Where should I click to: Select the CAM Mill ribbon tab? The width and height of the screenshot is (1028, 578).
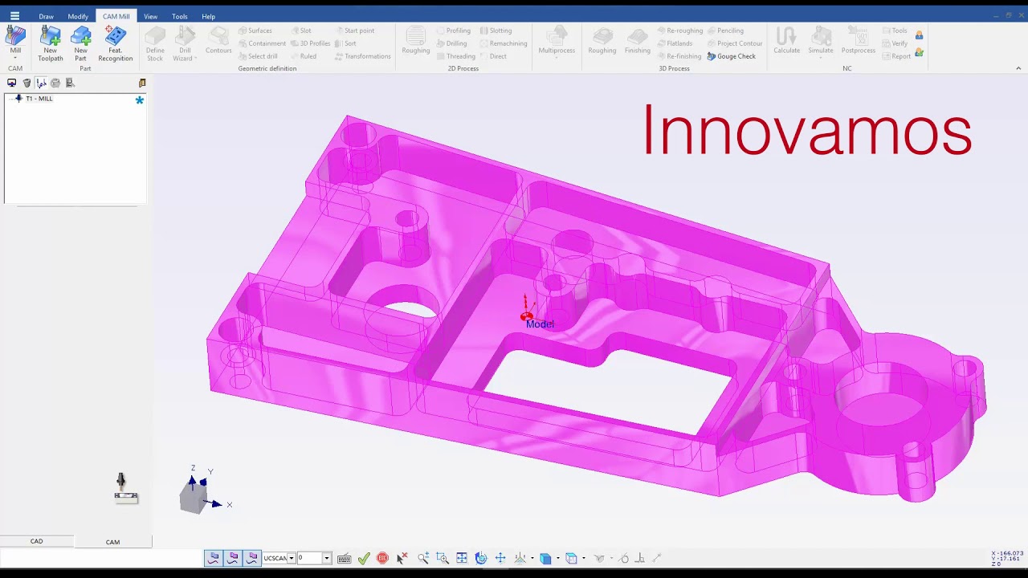[116, 16]
